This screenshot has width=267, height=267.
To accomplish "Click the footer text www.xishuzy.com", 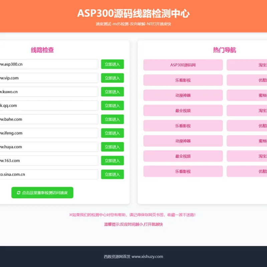I will tap(147, 256).
